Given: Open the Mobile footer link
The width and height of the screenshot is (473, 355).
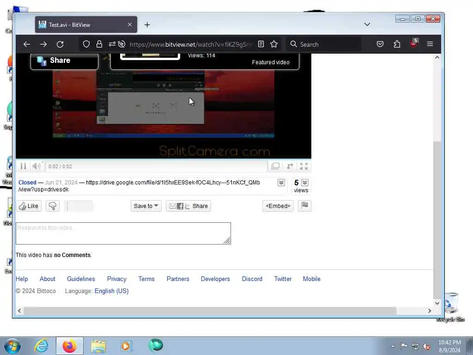Looking at the screenshot, I should [x=312, y=279].
